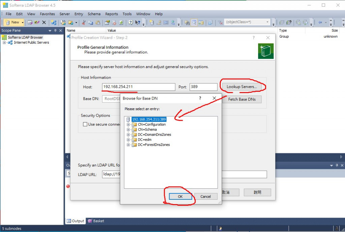The height and width of the screenshot is (232, 345).
Task: Open the Favorites menu
Action: pyautogui.click(x=47, y=14)
